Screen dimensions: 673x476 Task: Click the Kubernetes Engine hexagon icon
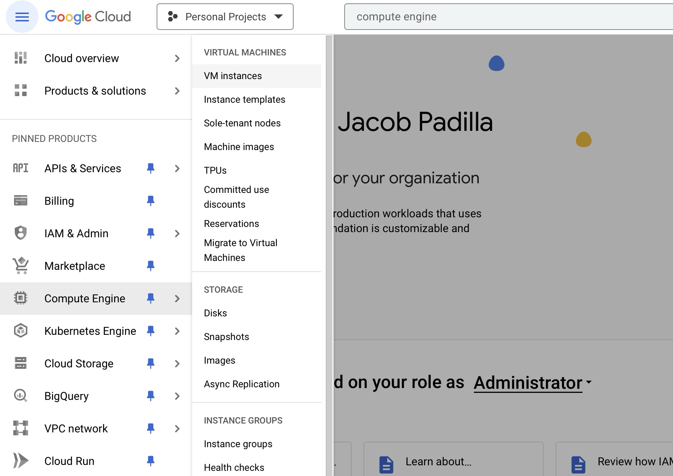(x=20, y=331)
